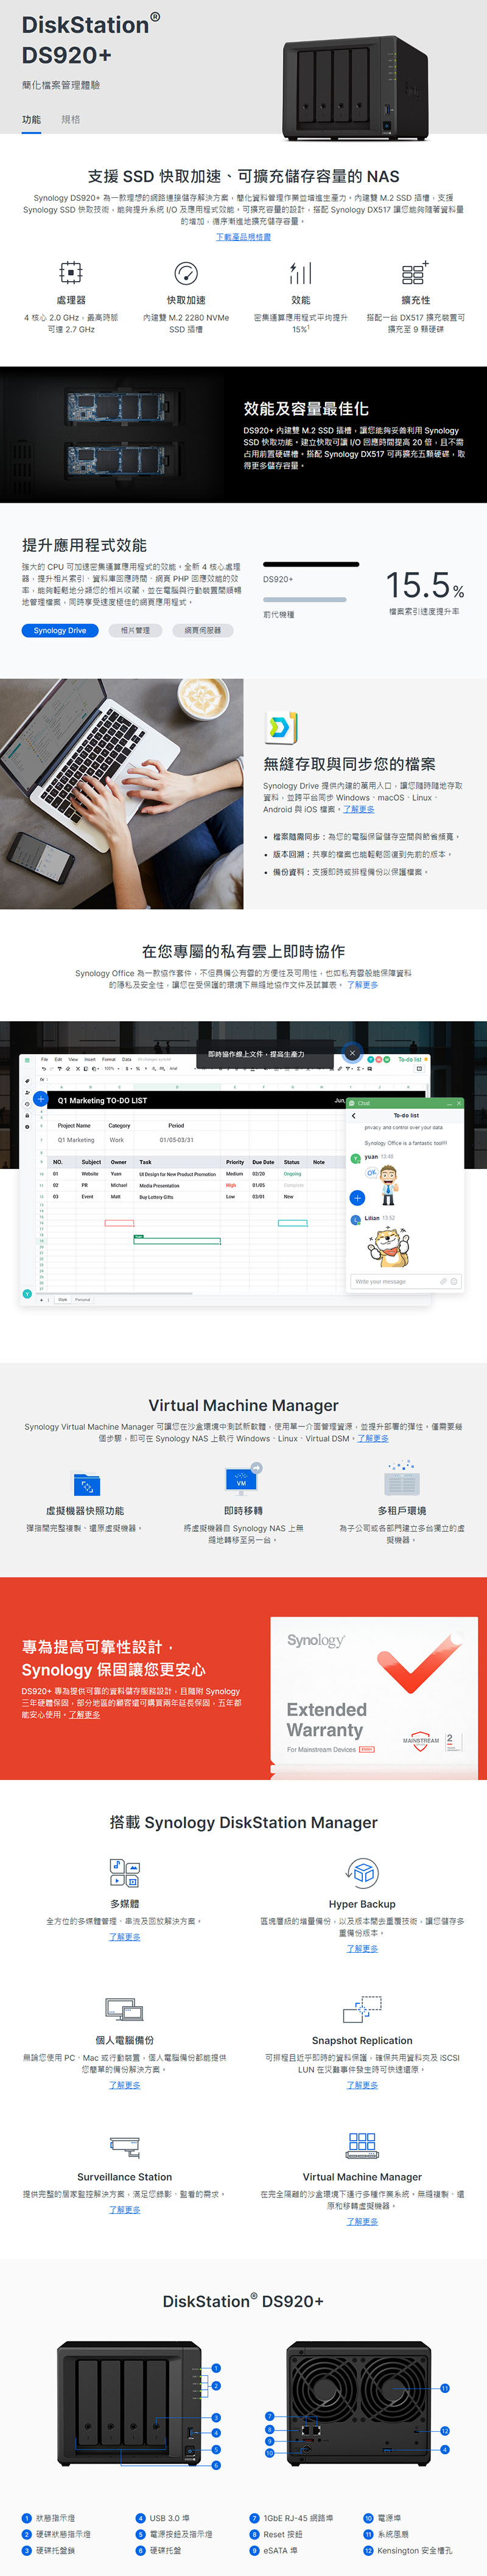The width and height of the screenshot is (487, 2576).
Task: Click the blue plus button beside the spreadsheet title
Action: pyautogui.click(x=41, y=1099)
